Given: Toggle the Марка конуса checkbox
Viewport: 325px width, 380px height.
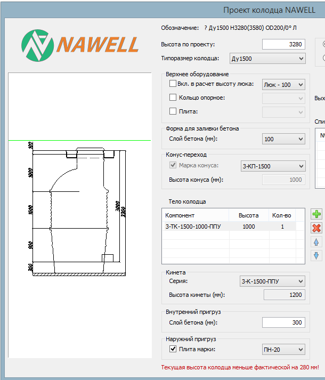Looking at the screenshot, I should (173, 165).
